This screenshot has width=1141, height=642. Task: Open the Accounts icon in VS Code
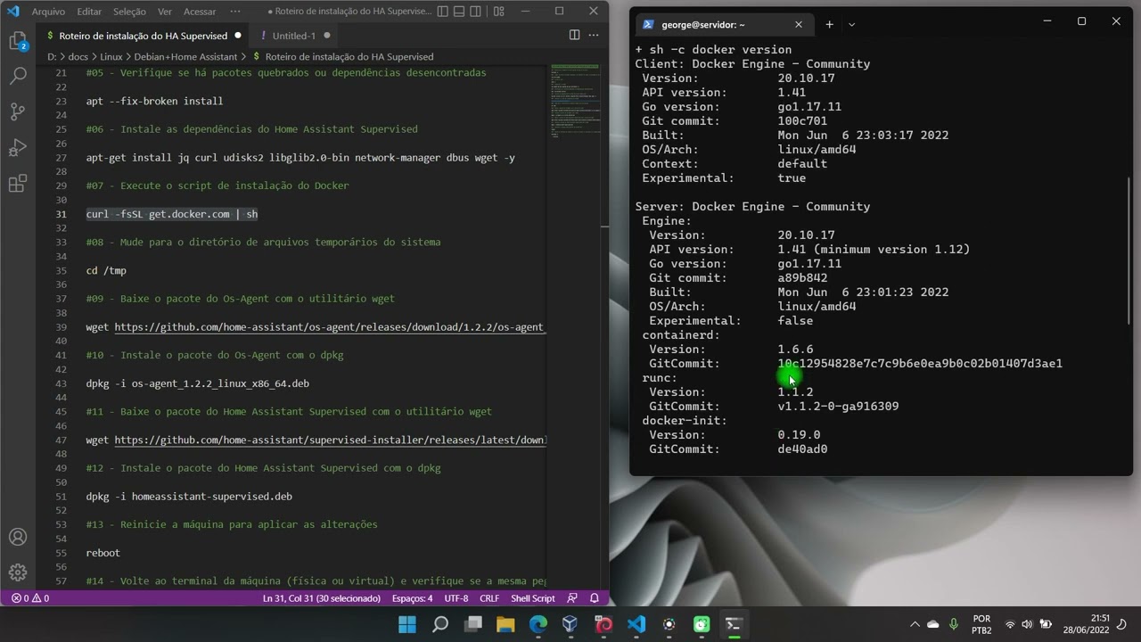click(18, 537)
